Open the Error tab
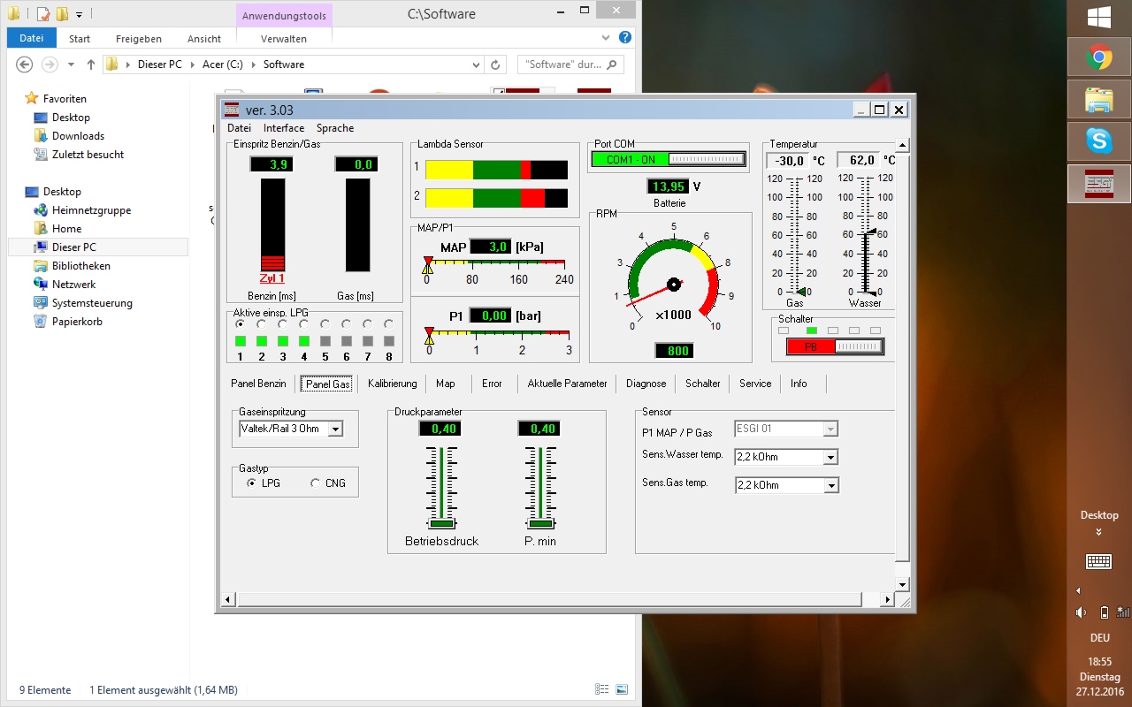 (x=492, y=384)
